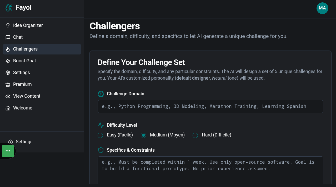Click the Challengers flame icon
This screenshot has height=187, width=336.
click(8, 49)
